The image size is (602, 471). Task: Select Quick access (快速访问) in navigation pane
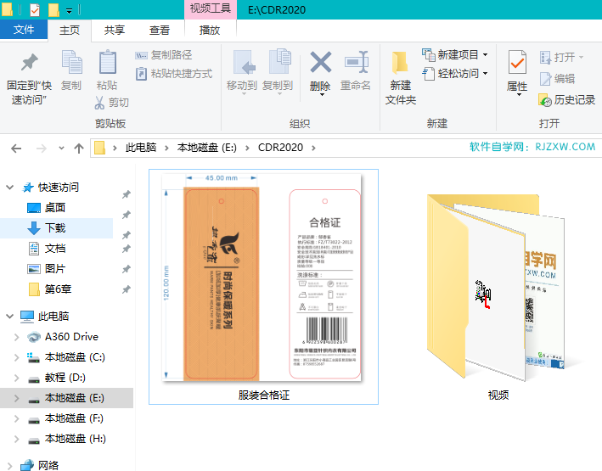click(x=50, y=188)
